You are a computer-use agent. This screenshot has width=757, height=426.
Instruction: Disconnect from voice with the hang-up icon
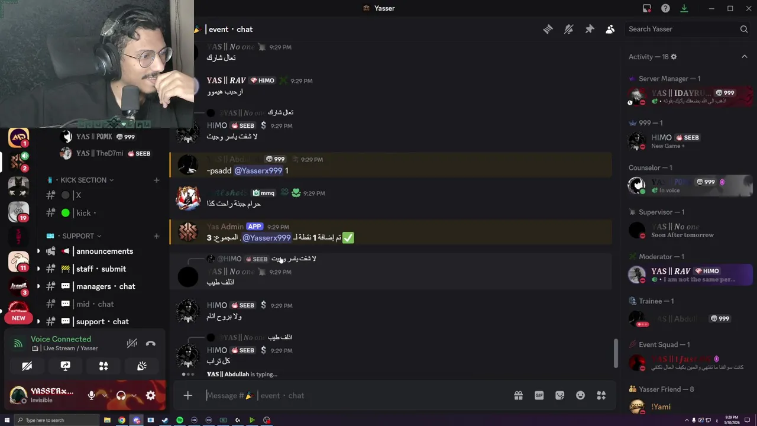click(x=151, y=343)
